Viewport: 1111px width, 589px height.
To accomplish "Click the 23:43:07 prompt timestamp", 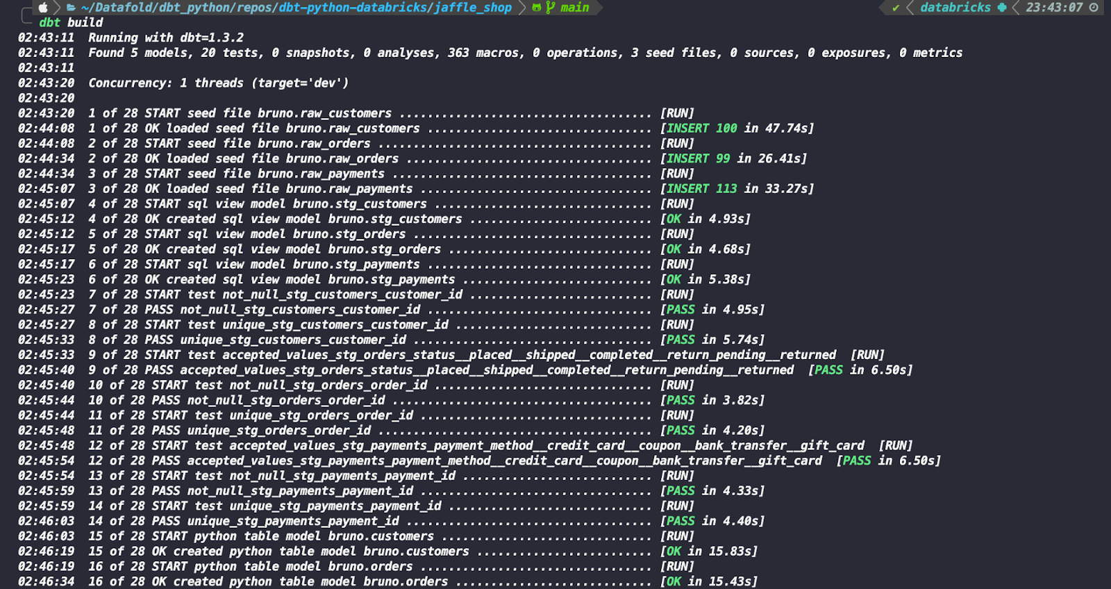I will pyautogui.click(x=1054, y=8).
